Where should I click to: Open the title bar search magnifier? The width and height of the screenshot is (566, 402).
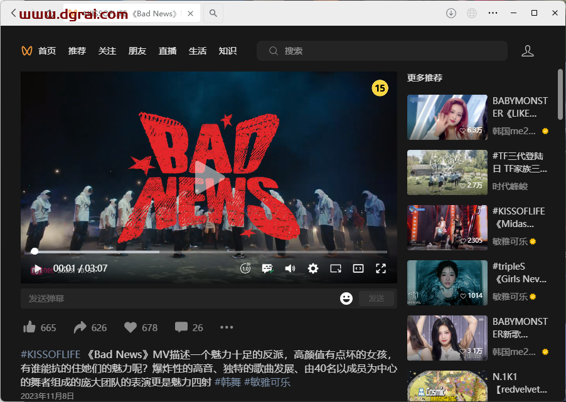pos(213,13)
